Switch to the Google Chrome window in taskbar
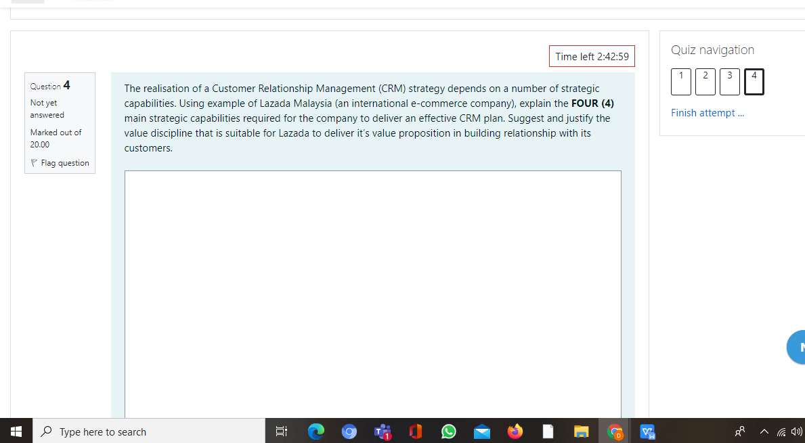This screenshot has width=805, height=443. (615, 432)
